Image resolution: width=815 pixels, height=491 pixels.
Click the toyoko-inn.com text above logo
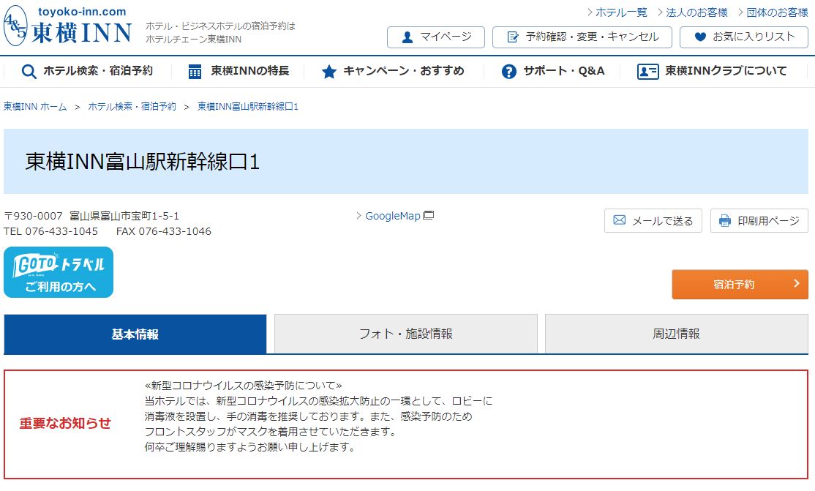coord(82,12)
